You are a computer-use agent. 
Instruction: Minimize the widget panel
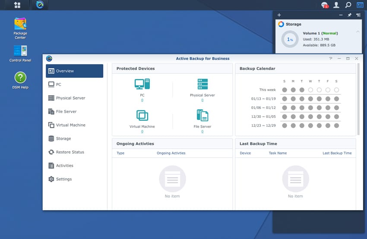[x=341, y=15]
